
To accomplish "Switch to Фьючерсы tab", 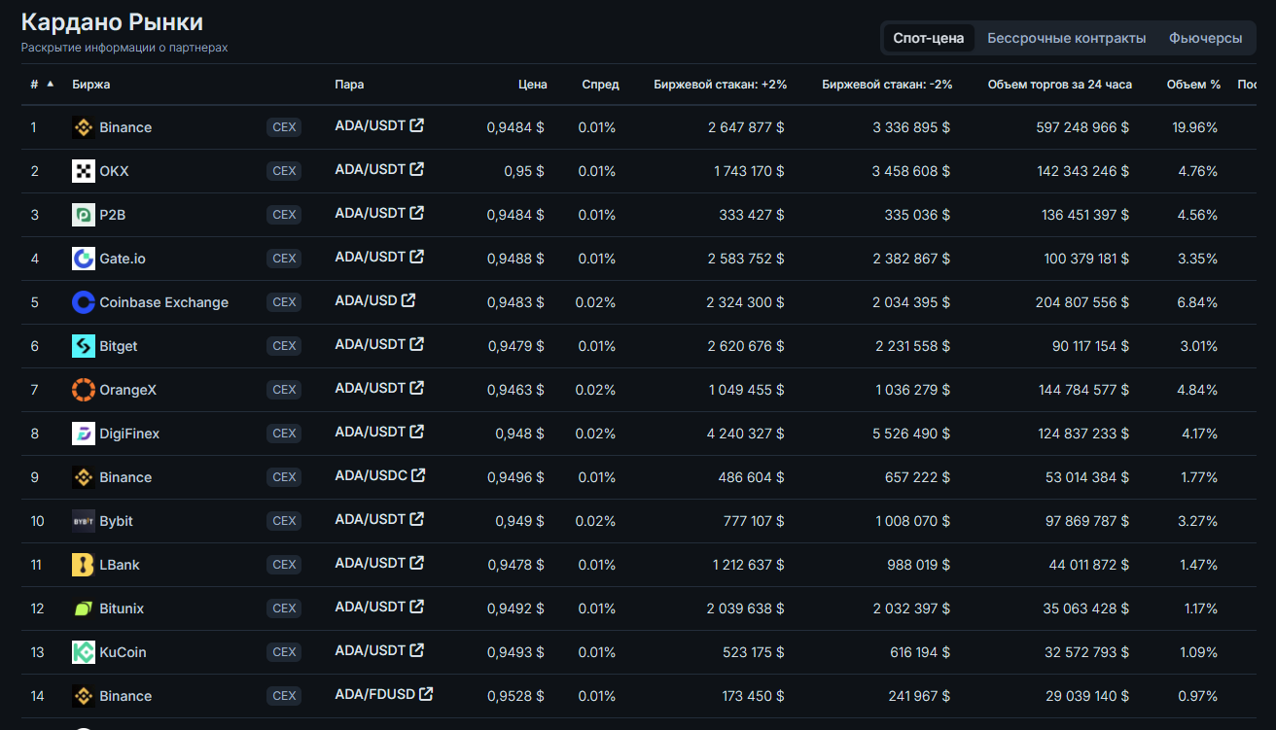I will click(x=1205, y=38).
